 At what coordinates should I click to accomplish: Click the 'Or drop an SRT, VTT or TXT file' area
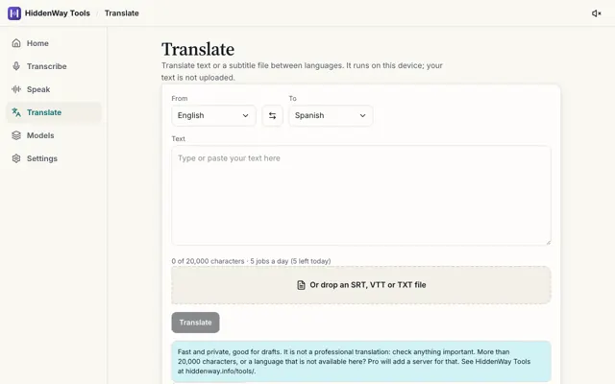point(361,285)
